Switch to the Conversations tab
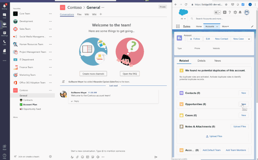Viewport: 258px width, 160px height. 67,14
